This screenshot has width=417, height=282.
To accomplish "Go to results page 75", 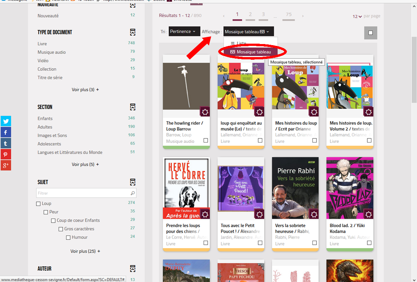I will [289, 15].
